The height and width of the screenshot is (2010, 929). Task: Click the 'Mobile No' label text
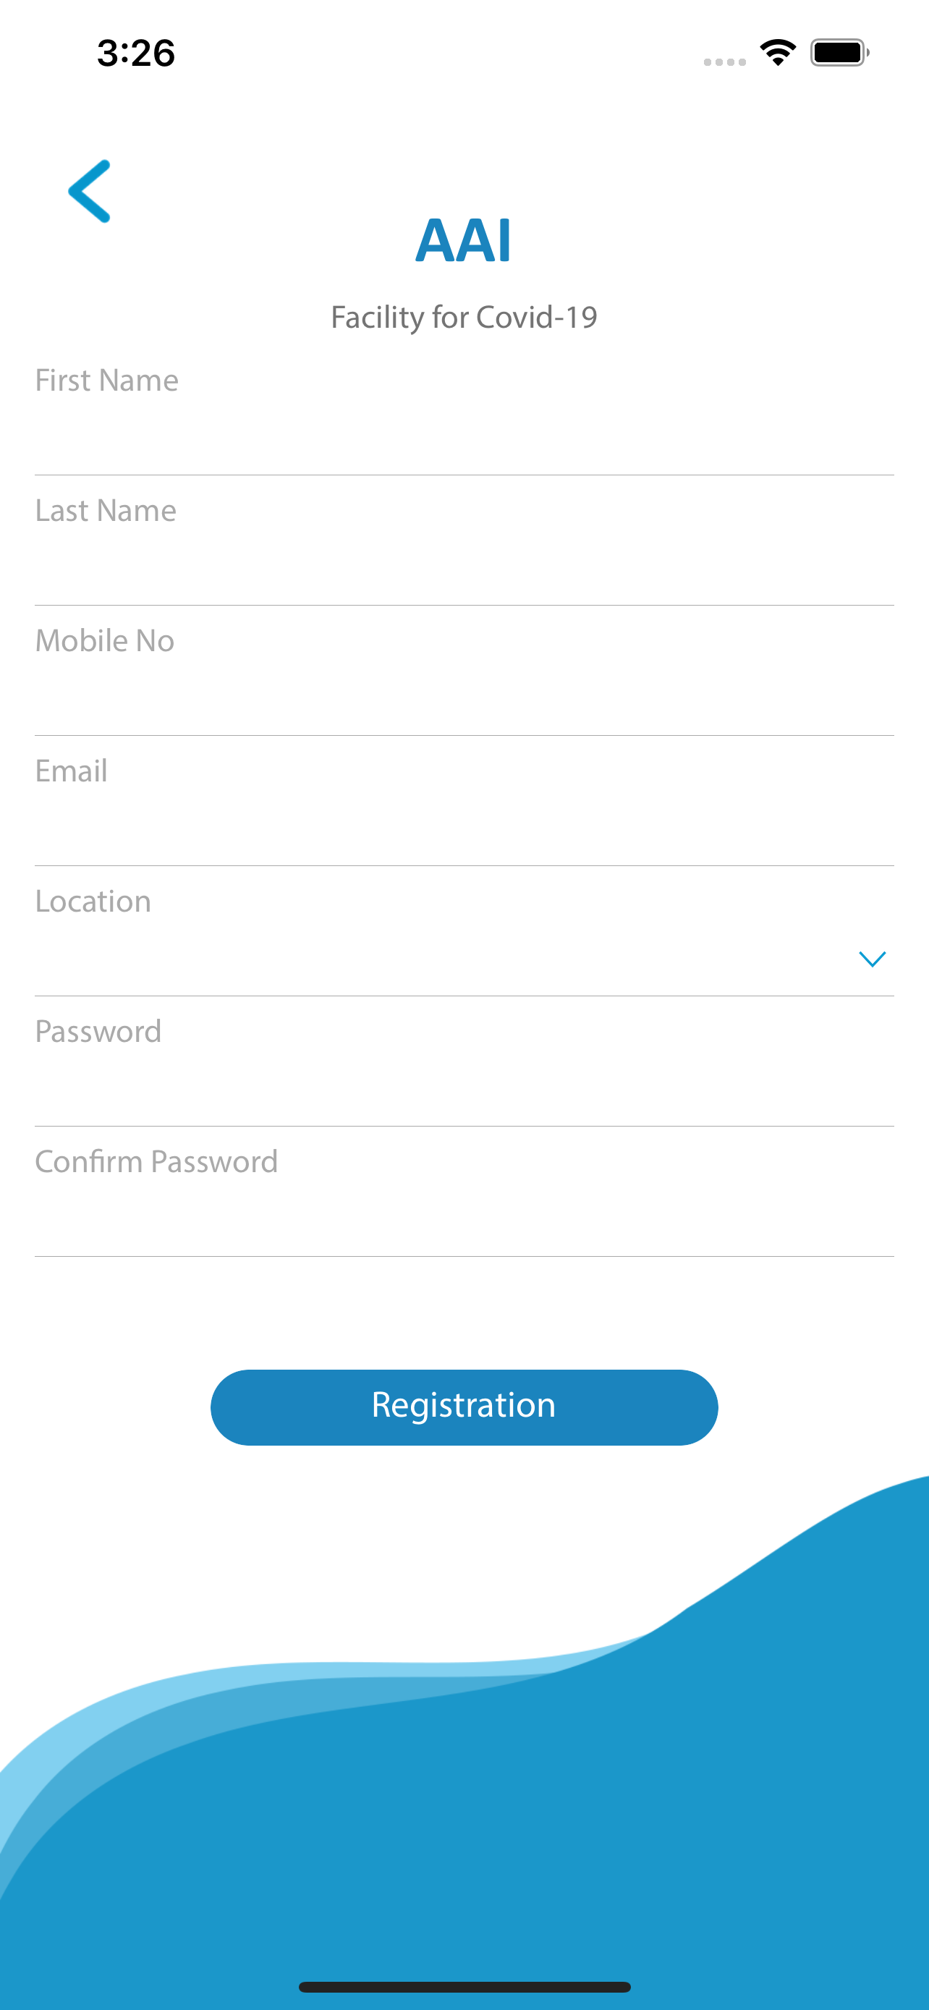point(106,640)
